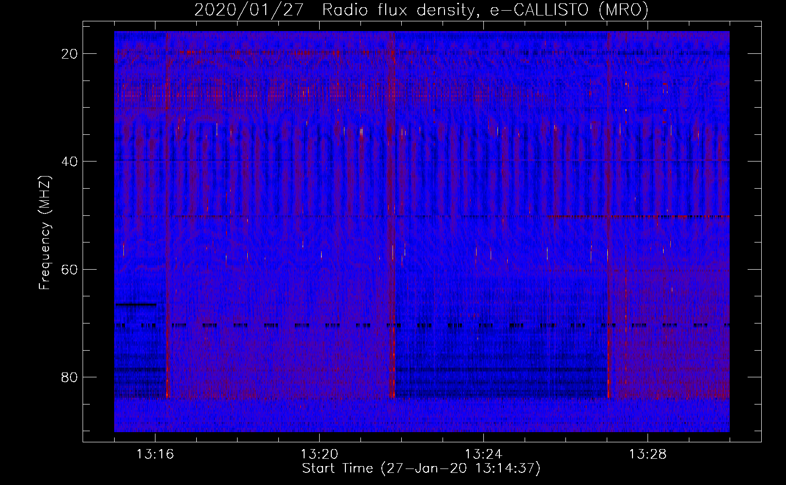Click the 20 frequency tick label
This screenshot has height=485, width=786.
click(x=69, y=54)
